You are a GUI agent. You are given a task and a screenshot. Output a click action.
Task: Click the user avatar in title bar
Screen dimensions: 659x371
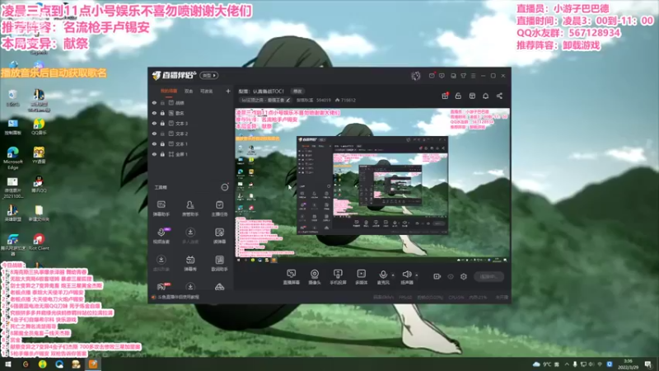tap(416, 76)
